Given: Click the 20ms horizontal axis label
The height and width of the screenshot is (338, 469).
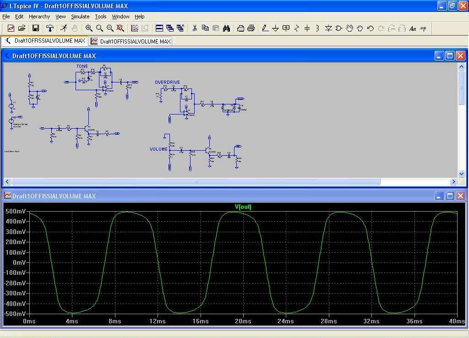Looking at the screenshot, I should click(x=243, y=321).
